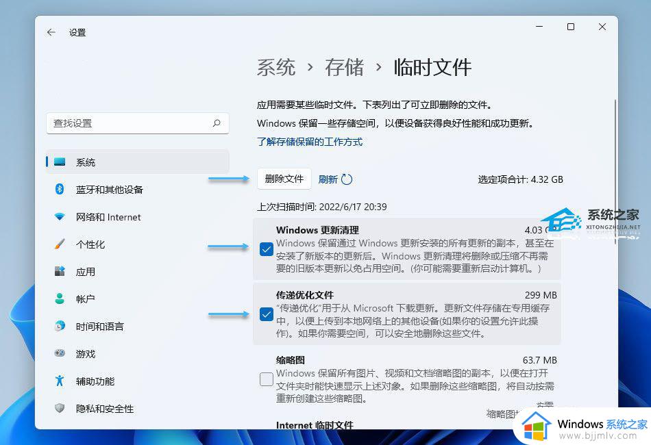Check the 缩略图 checkbox
The width and height of the screenshot is (651, 445).
(x=266, y=379)
